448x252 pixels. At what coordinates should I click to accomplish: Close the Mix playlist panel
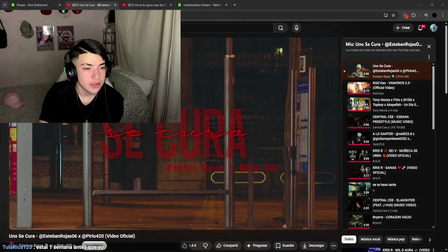tap(429, 47)
